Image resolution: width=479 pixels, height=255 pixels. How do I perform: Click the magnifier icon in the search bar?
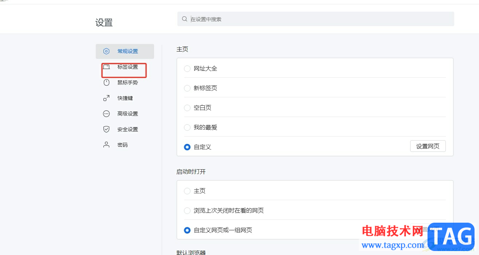[184, 19]
